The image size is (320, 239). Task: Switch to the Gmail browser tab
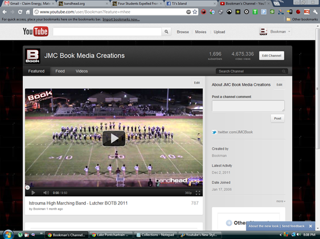point(30,3)
